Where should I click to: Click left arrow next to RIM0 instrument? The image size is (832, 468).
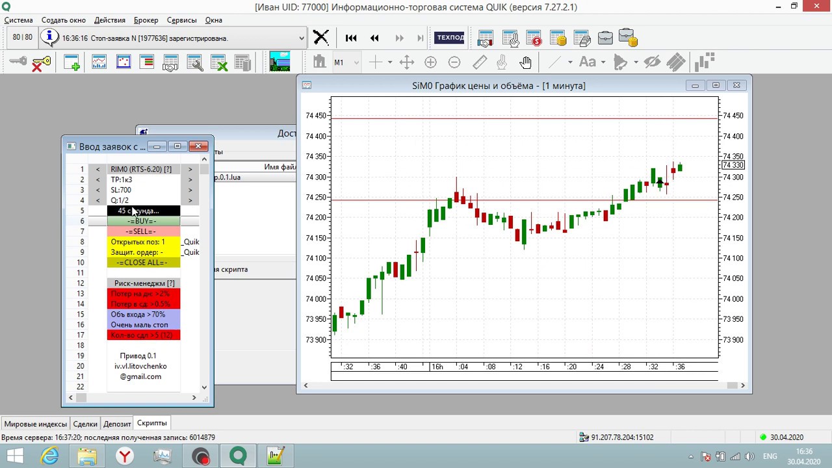click(x=97, y=170)
